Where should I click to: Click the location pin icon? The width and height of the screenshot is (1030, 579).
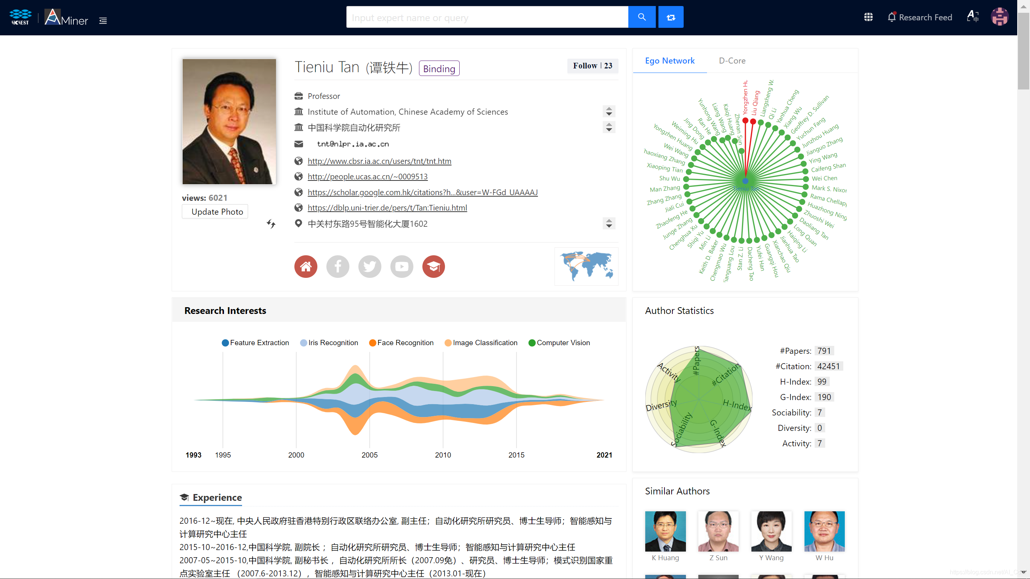[x=298, y=223]
